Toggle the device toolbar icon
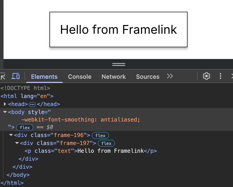 point(15,76)
